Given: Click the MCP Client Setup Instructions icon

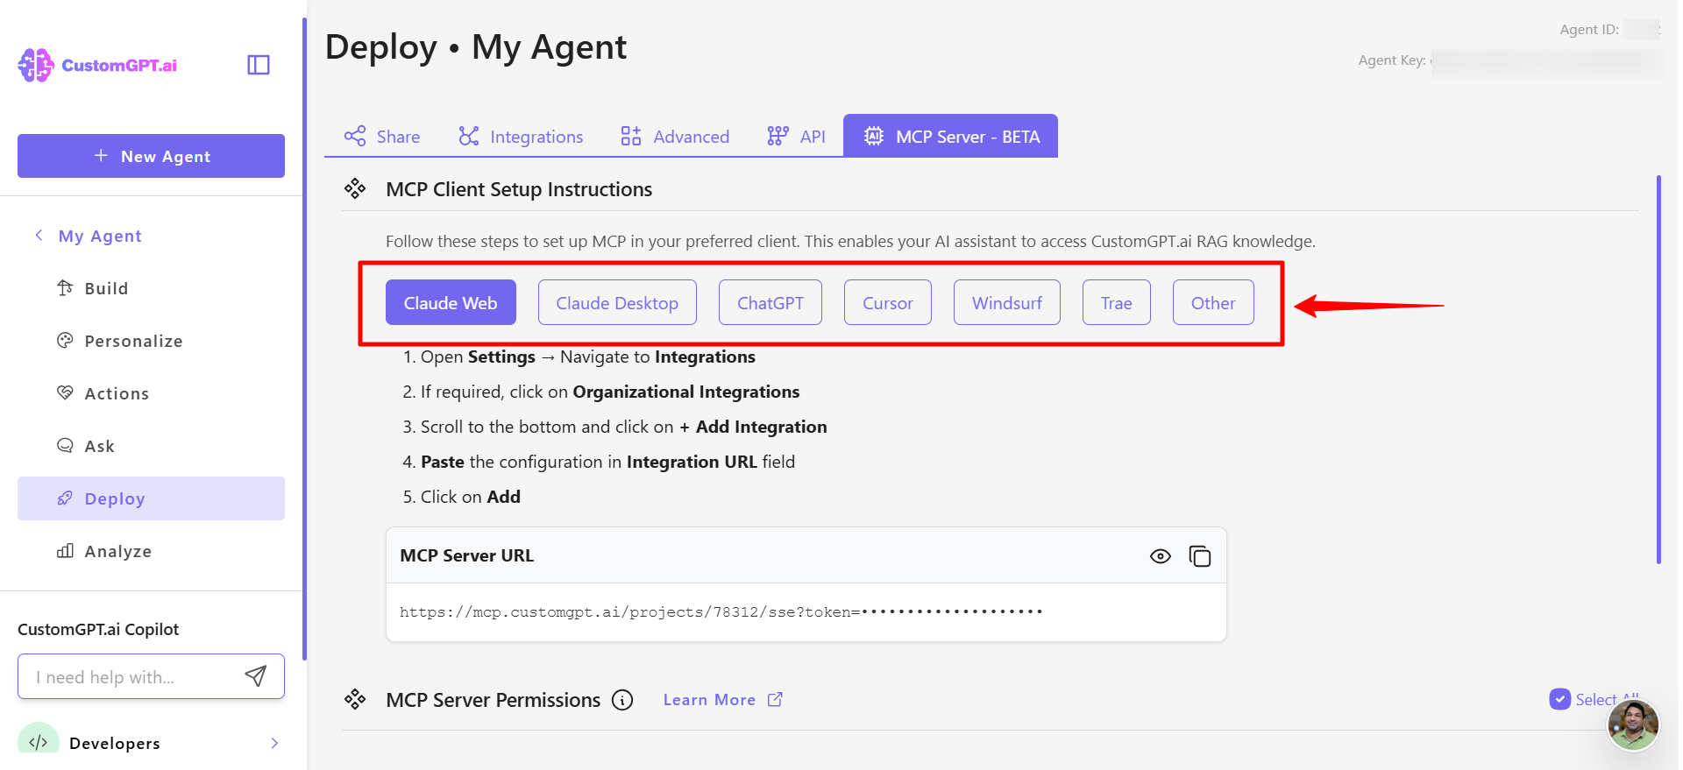Looking at the screenshot, I should 355,189.
